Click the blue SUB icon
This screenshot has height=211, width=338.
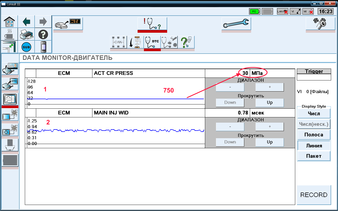26,47
